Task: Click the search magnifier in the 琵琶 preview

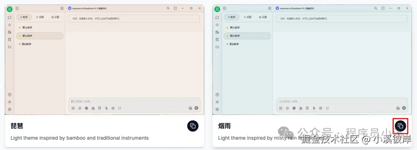Action: coord(168,8)
